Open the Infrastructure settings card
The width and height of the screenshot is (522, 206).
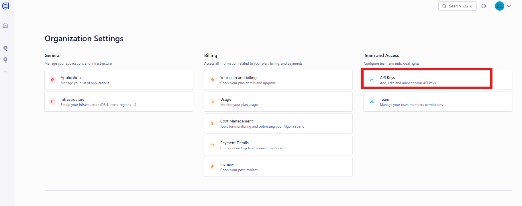pyautogui.click(x=119, y=102)
